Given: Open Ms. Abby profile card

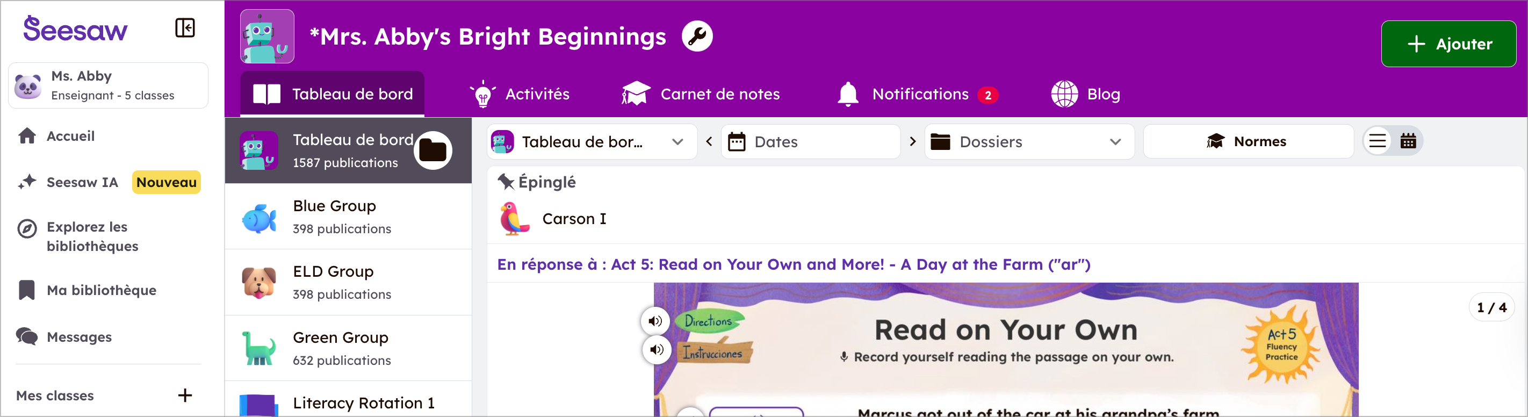Looking at the screenshot, I should point(108,85).
